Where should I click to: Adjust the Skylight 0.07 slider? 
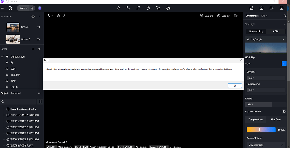[266, 78]
